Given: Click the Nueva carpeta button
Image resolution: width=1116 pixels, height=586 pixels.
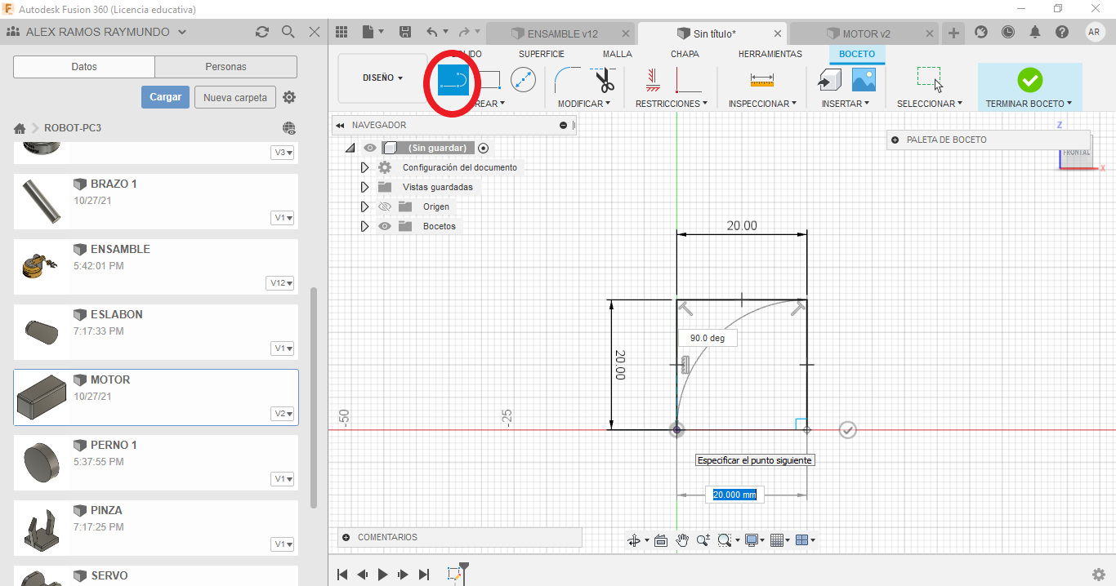Looking at the screenshot, I should [x=235, y=97].
